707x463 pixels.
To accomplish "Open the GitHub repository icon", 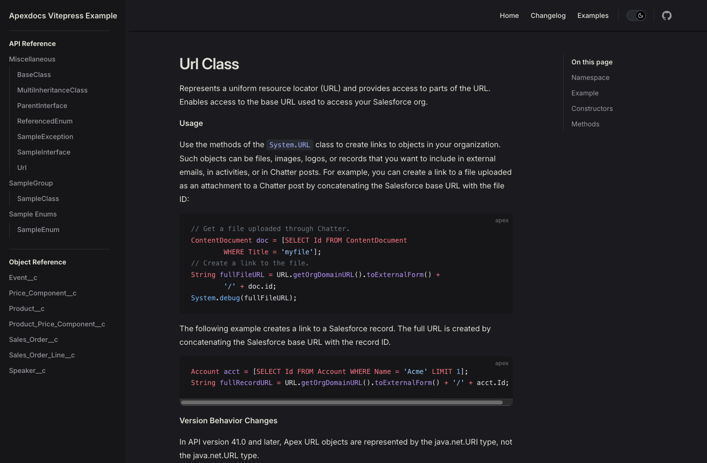I will tap(667, 15).
